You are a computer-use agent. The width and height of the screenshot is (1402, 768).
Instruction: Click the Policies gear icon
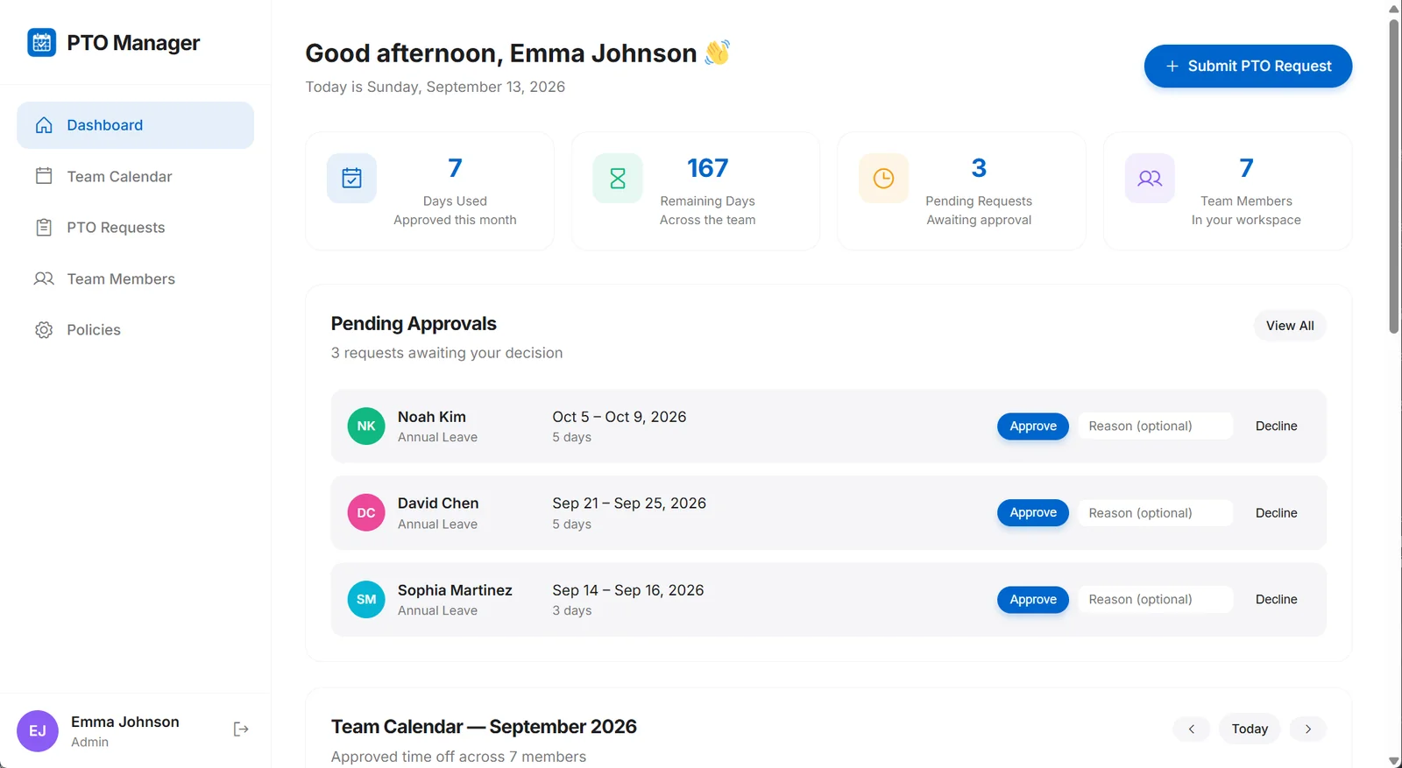(x=44, y=330)
